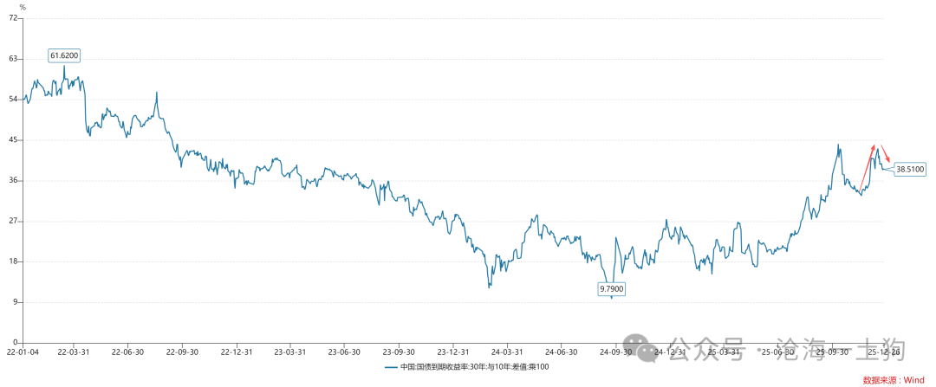Click the 18 value on the Y-axis
The width and height of the screenshot is (936, 387).
coord(13,261)
